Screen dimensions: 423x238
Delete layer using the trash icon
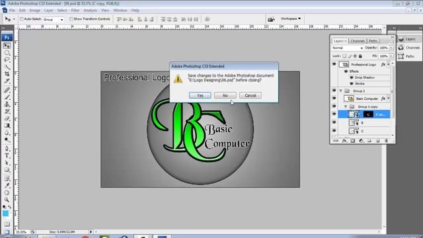pyautogui.click(x=386, y=141)
